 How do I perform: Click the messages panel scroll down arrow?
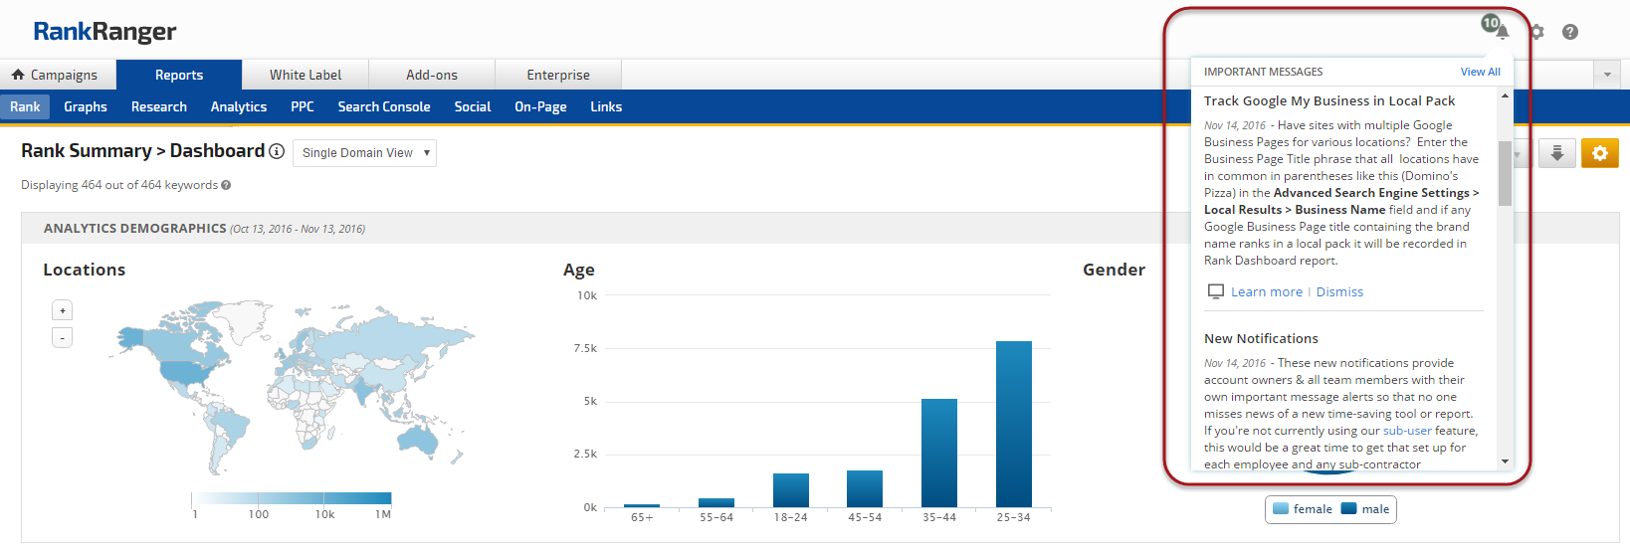[x=1505, y=461]
